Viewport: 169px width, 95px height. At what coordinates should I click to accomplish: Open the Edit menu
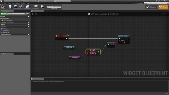(5, 3)
